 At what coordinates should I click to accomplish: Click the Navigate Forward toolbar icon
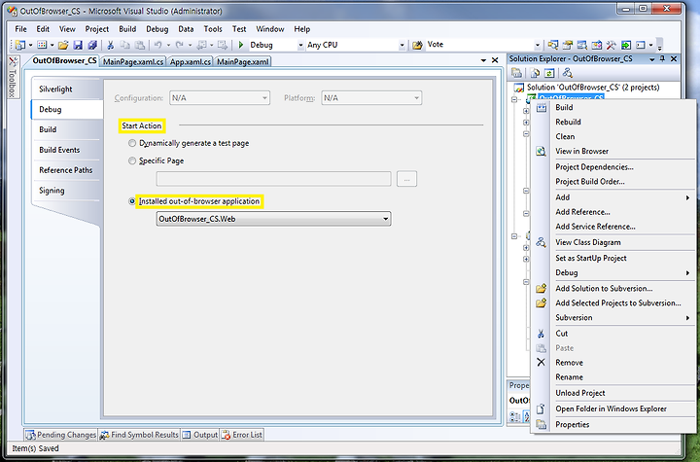point(223,45)
